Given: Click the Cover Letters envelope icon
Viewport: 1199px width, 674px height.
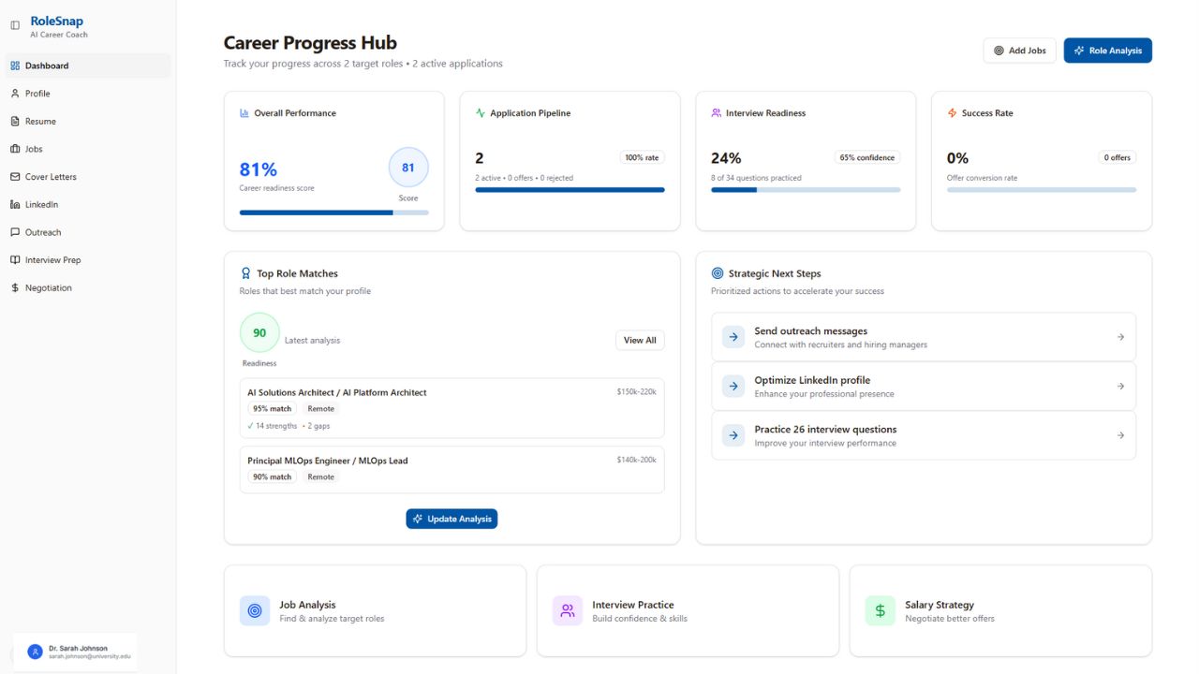Looking at the screenshot, I should pos(15,177).
